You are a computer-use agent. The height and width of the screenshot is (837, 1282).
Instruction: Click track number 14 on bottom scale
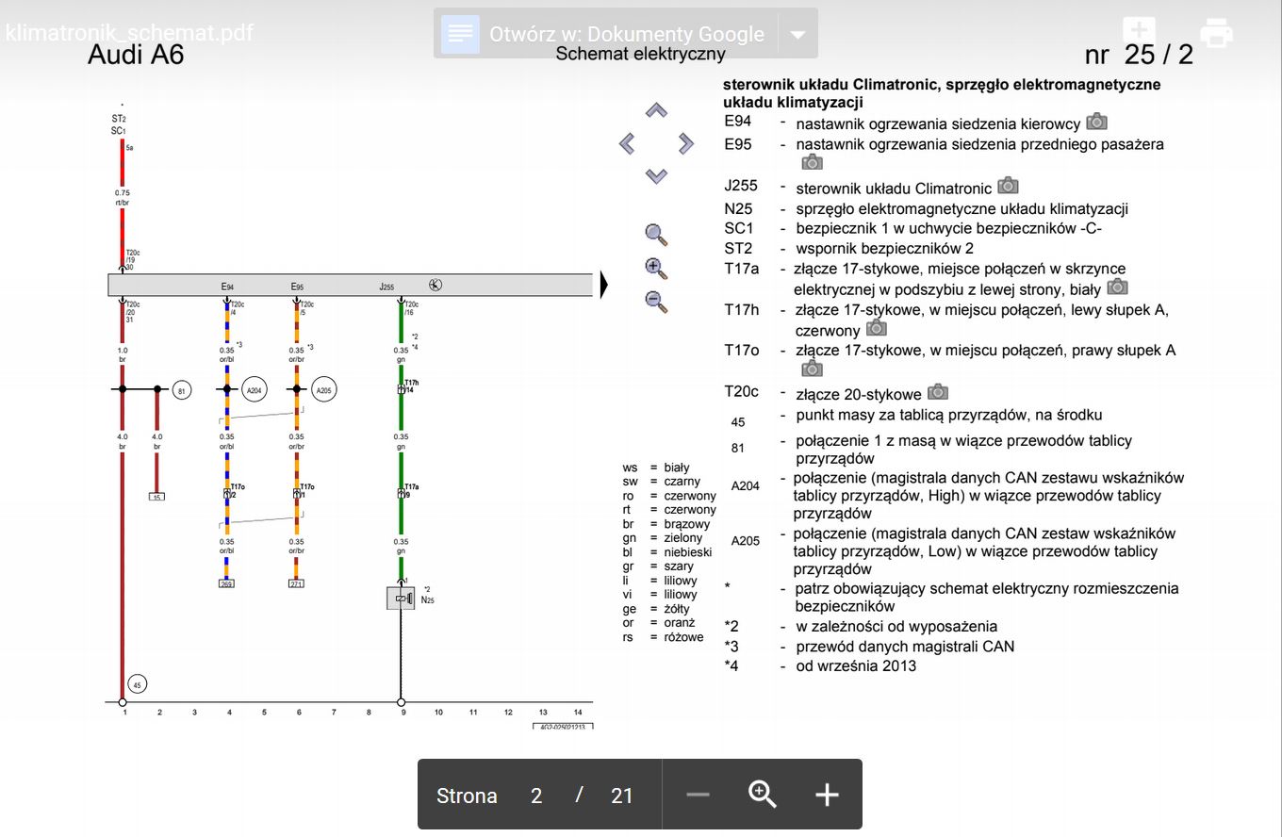coord(578,713)
